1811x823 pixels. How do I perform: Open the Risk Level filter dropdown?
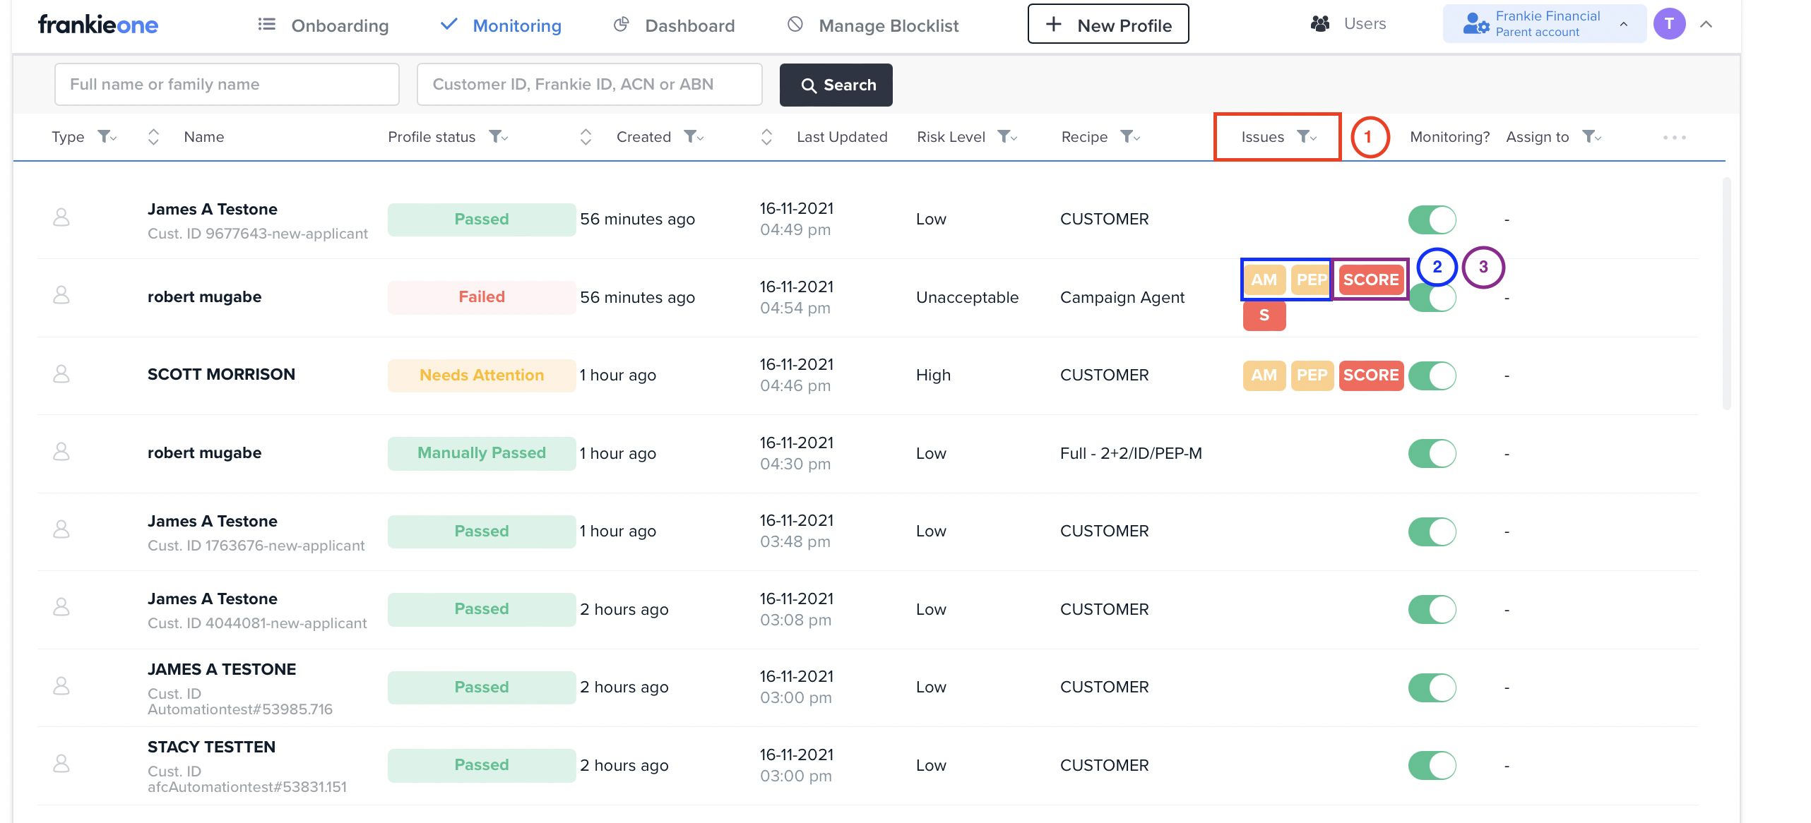(1007, 136)
